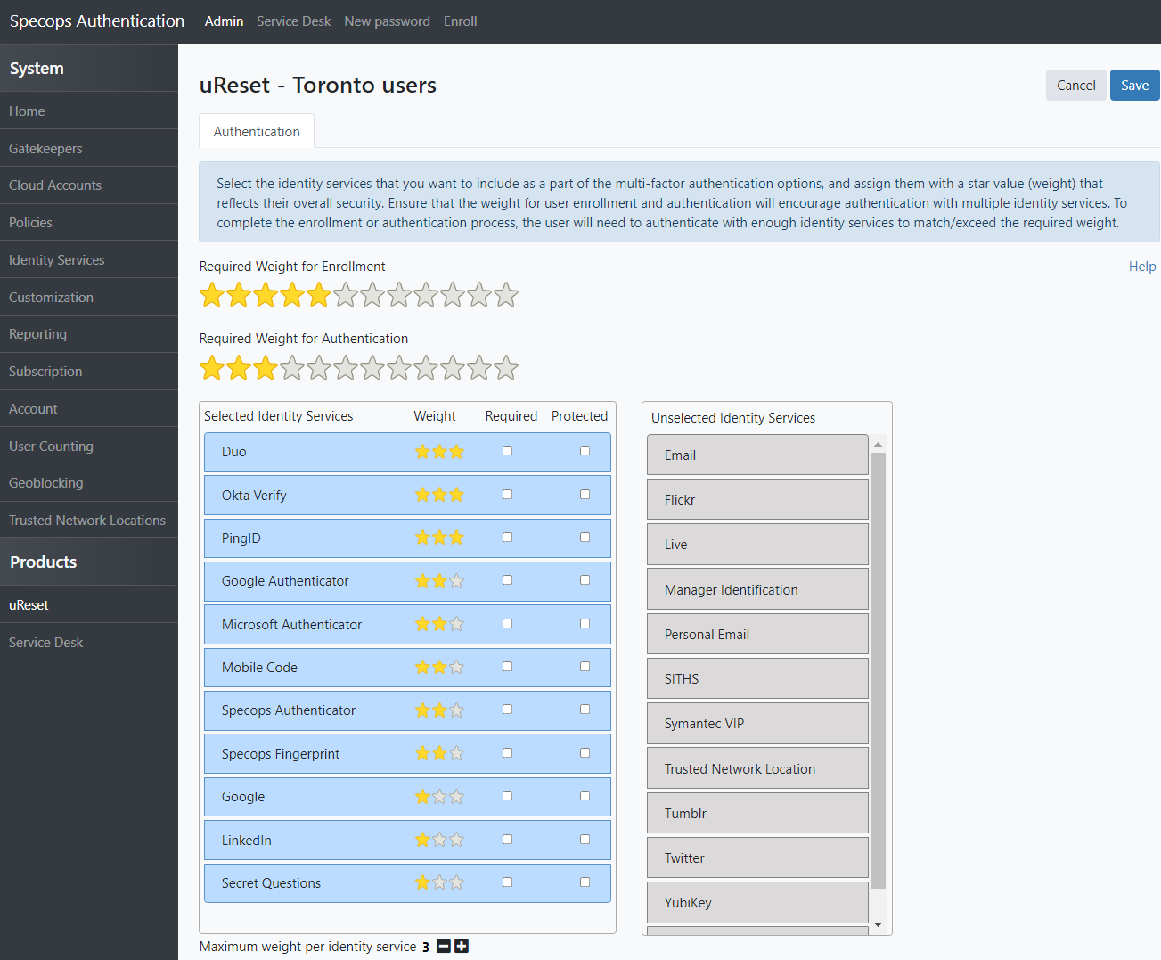Set Duo weight to first star
The width and height of the screenshot is (1161, 960).
pyautogui.click(x=422, y=452)
